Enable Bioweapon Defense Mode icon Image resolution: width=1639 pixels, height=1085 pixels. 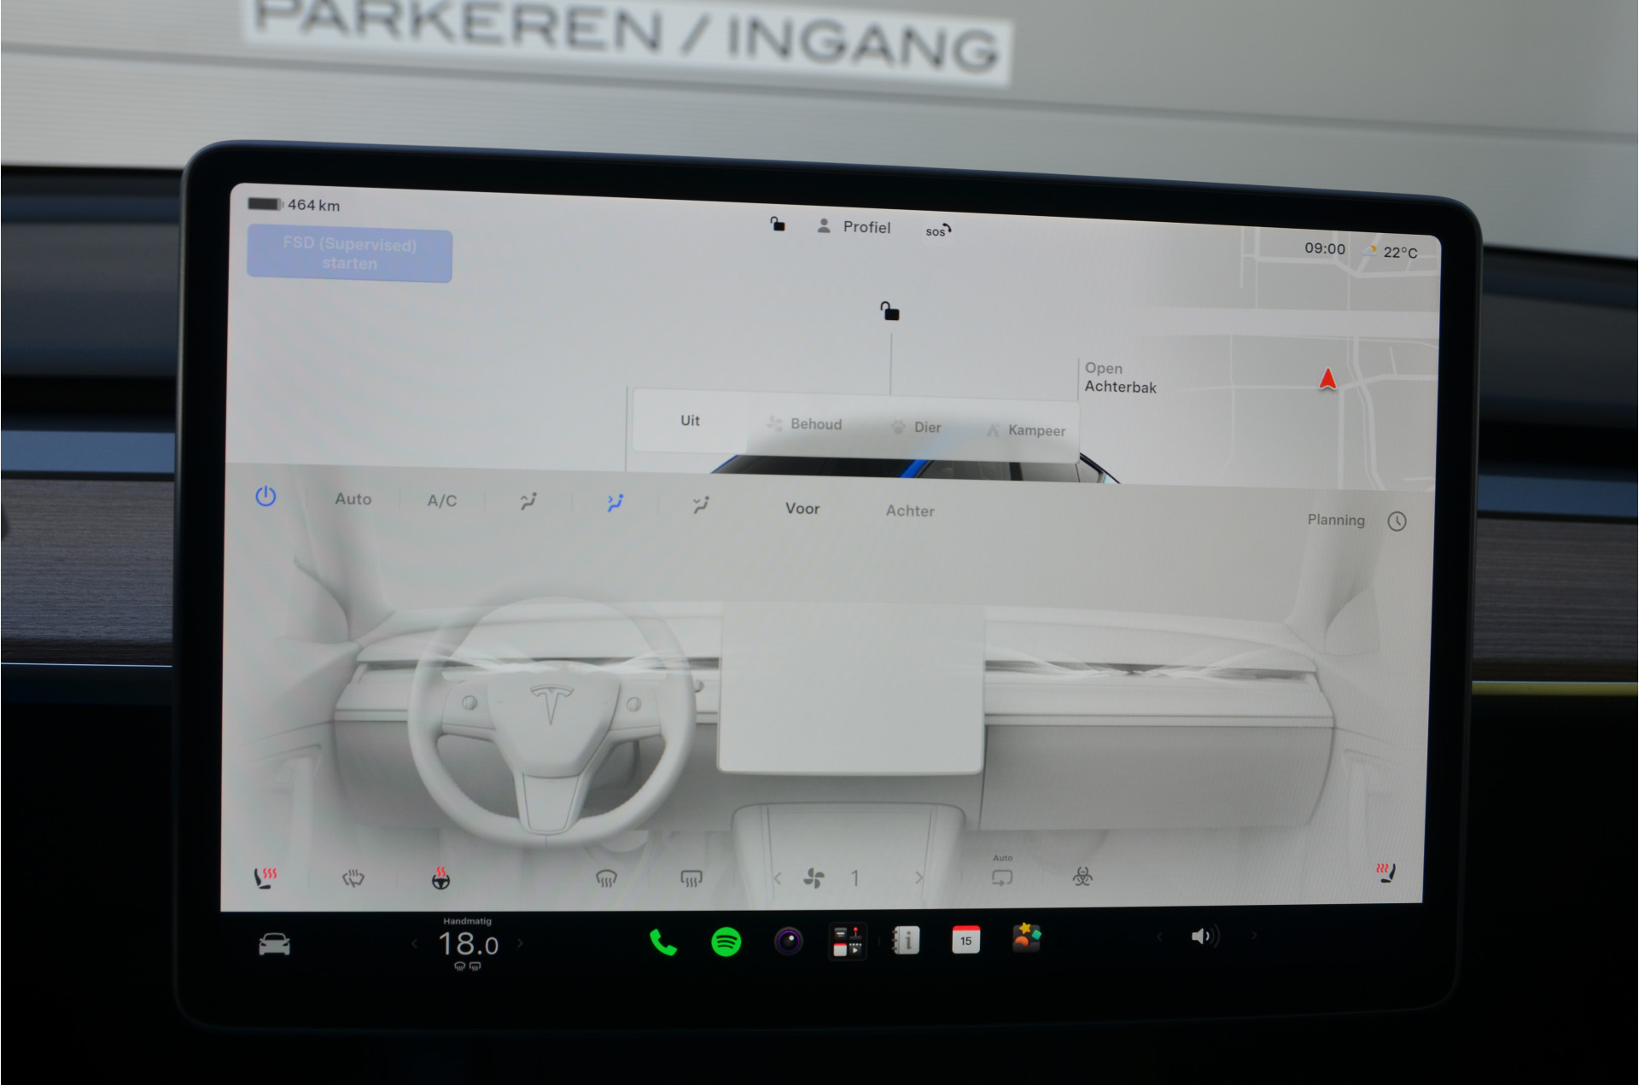tap(1082, 876)
